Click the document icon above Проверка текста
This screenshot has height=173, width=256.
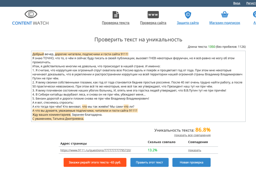pyautogui.click(x=115, y=15)
